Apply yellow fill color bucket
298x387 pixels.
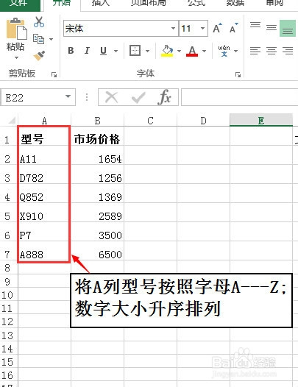click(167, 51)
